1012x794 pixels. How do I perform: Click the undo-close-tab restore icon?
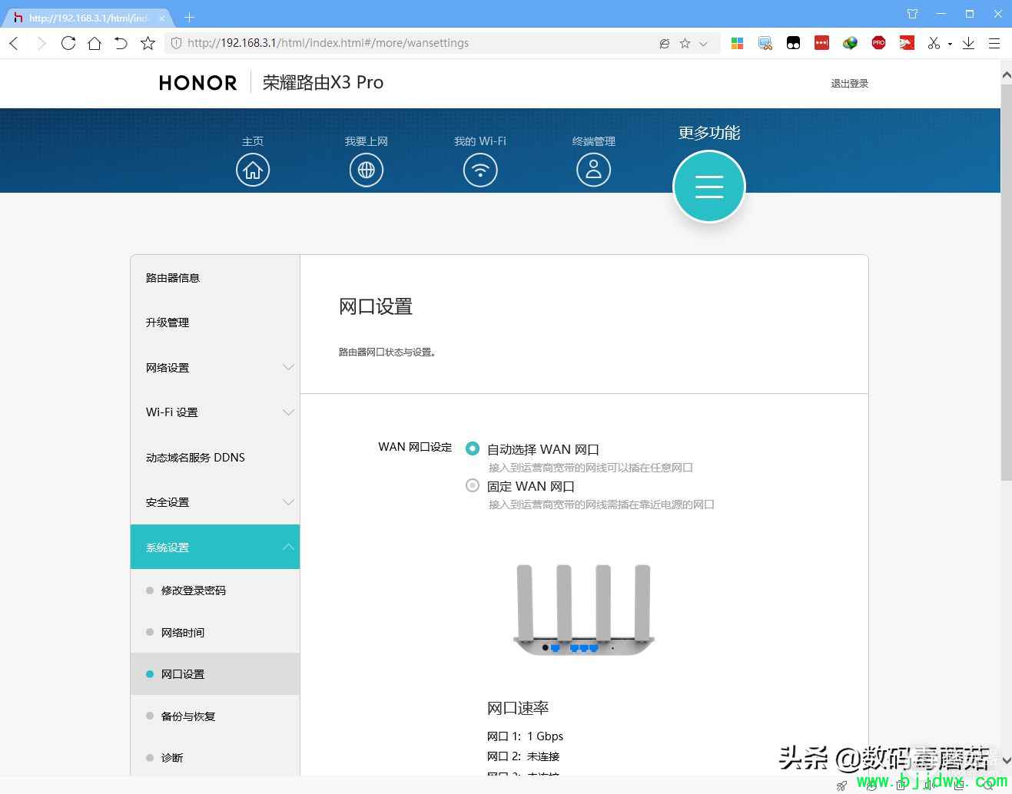[x=121, y=43]
